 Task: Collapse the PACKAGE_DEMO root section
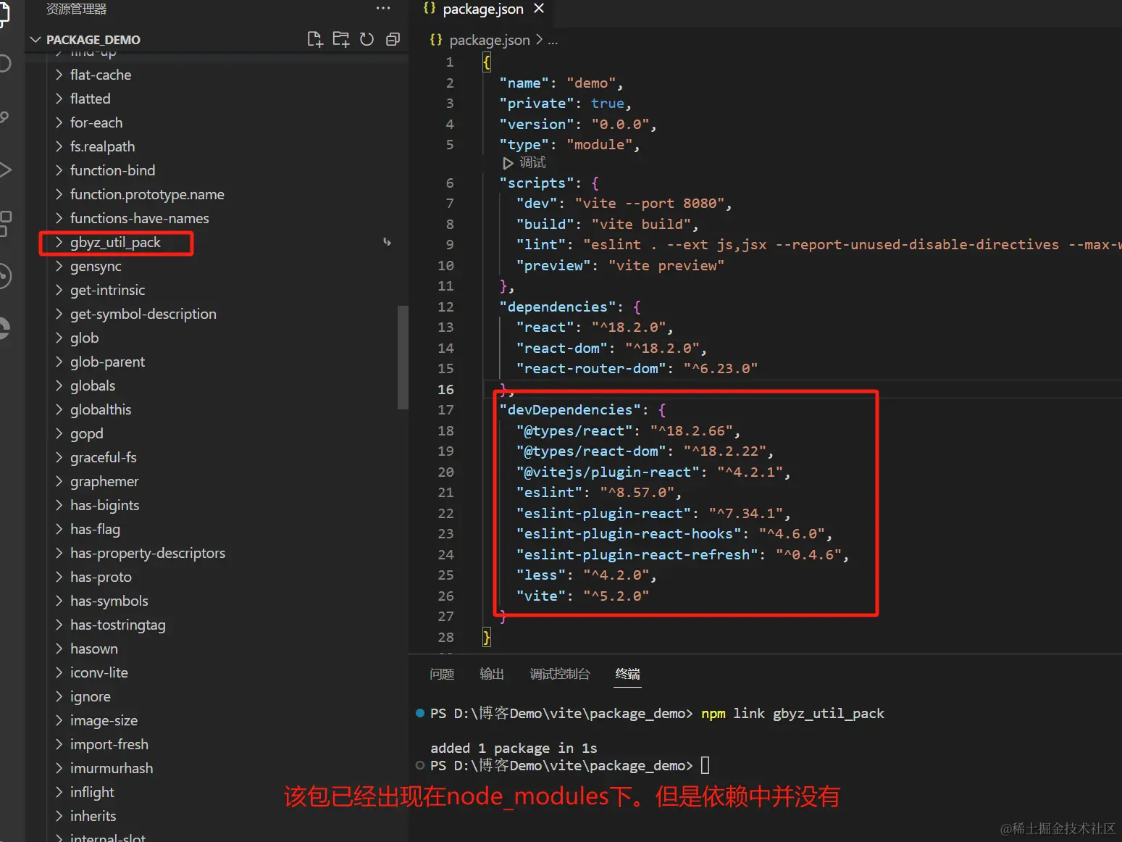(35, 40)
